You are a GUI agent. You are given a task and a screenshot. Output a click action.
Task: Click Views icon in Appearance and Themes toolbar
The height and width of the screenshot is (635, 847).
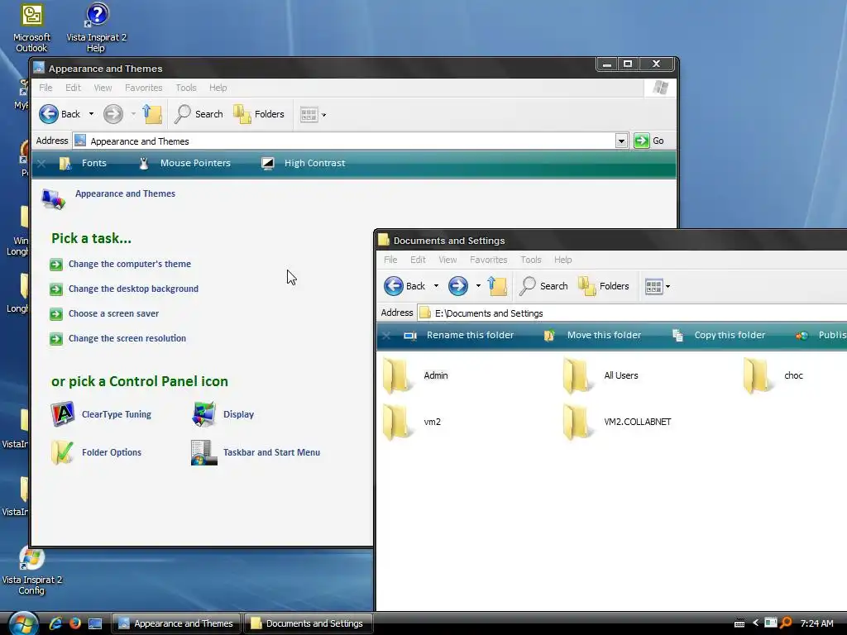(309, 114)
